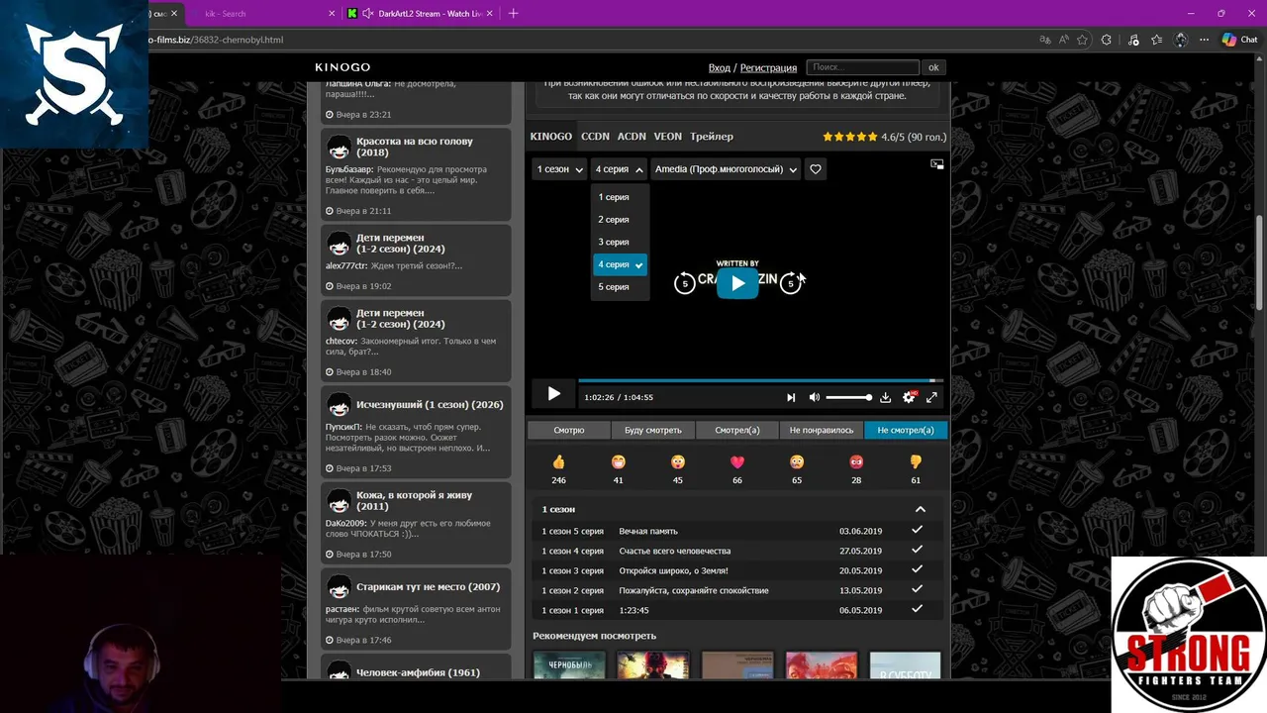Viewport: 1267px width, 713px height.
Task: Switch to the KINOGO player tab
Action: (x=550, y=137)
